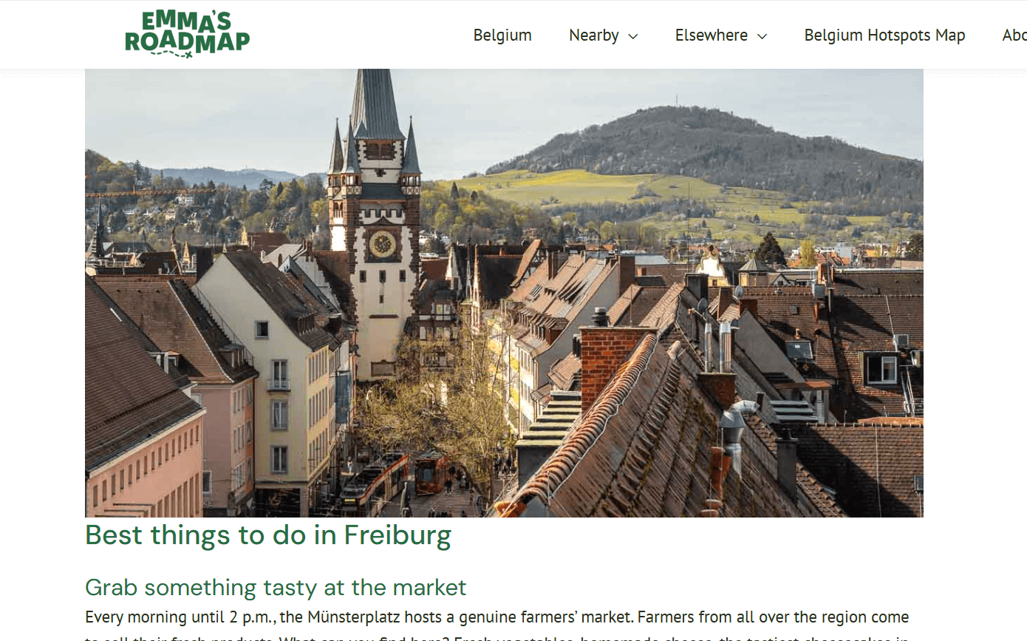Select the Nearby navigation item

(x=594, y=35)
